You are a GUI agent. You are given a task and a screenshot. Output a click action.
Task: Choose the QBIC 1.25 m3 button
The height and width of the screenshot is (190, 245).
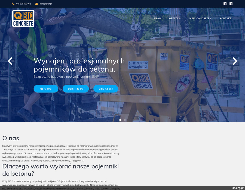[76, 89]
